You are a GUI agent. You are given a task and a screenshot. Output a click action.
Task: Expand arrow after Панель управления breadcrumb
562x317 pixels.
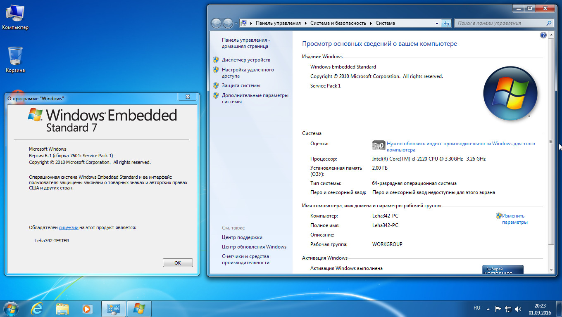305,24
